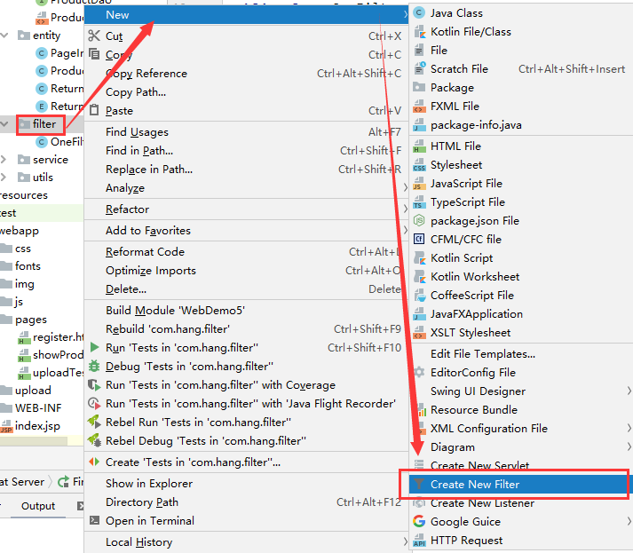The width and height of the screenshot is (633, 553).
Task: Choose Edit File Templates...
Action: [x=521, y=354]
